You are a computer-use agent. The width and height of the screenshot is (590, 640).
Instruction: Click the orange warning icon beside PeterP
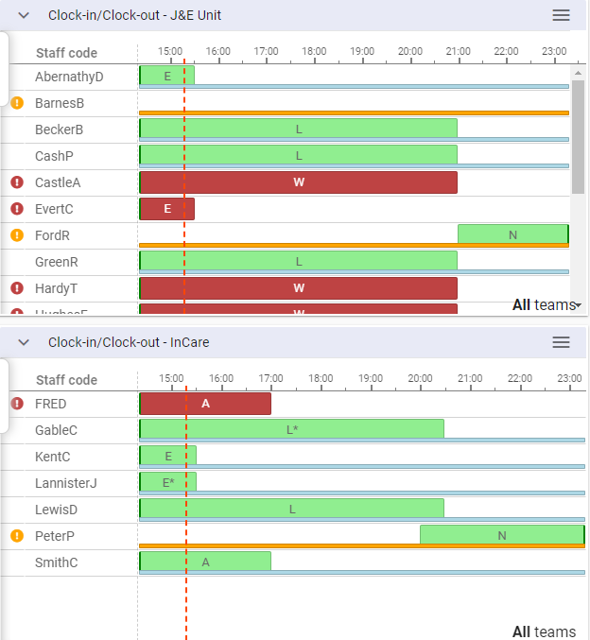click(x=17, y=536)
